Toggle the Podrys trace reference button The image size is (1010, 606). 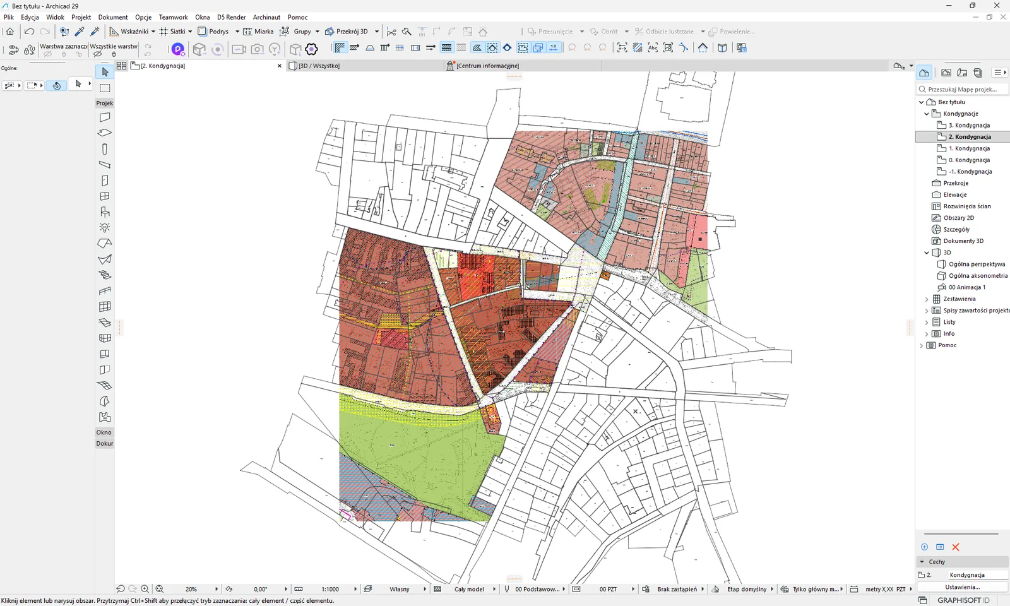[213, 31]
